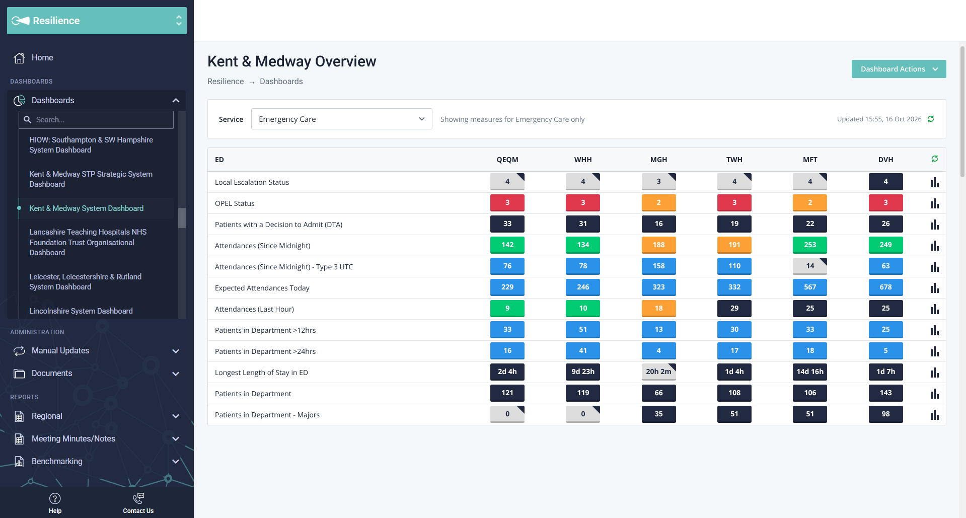Click the Contact Us phone icon
This screenshot has height=518, width=966.
(138, 498)
